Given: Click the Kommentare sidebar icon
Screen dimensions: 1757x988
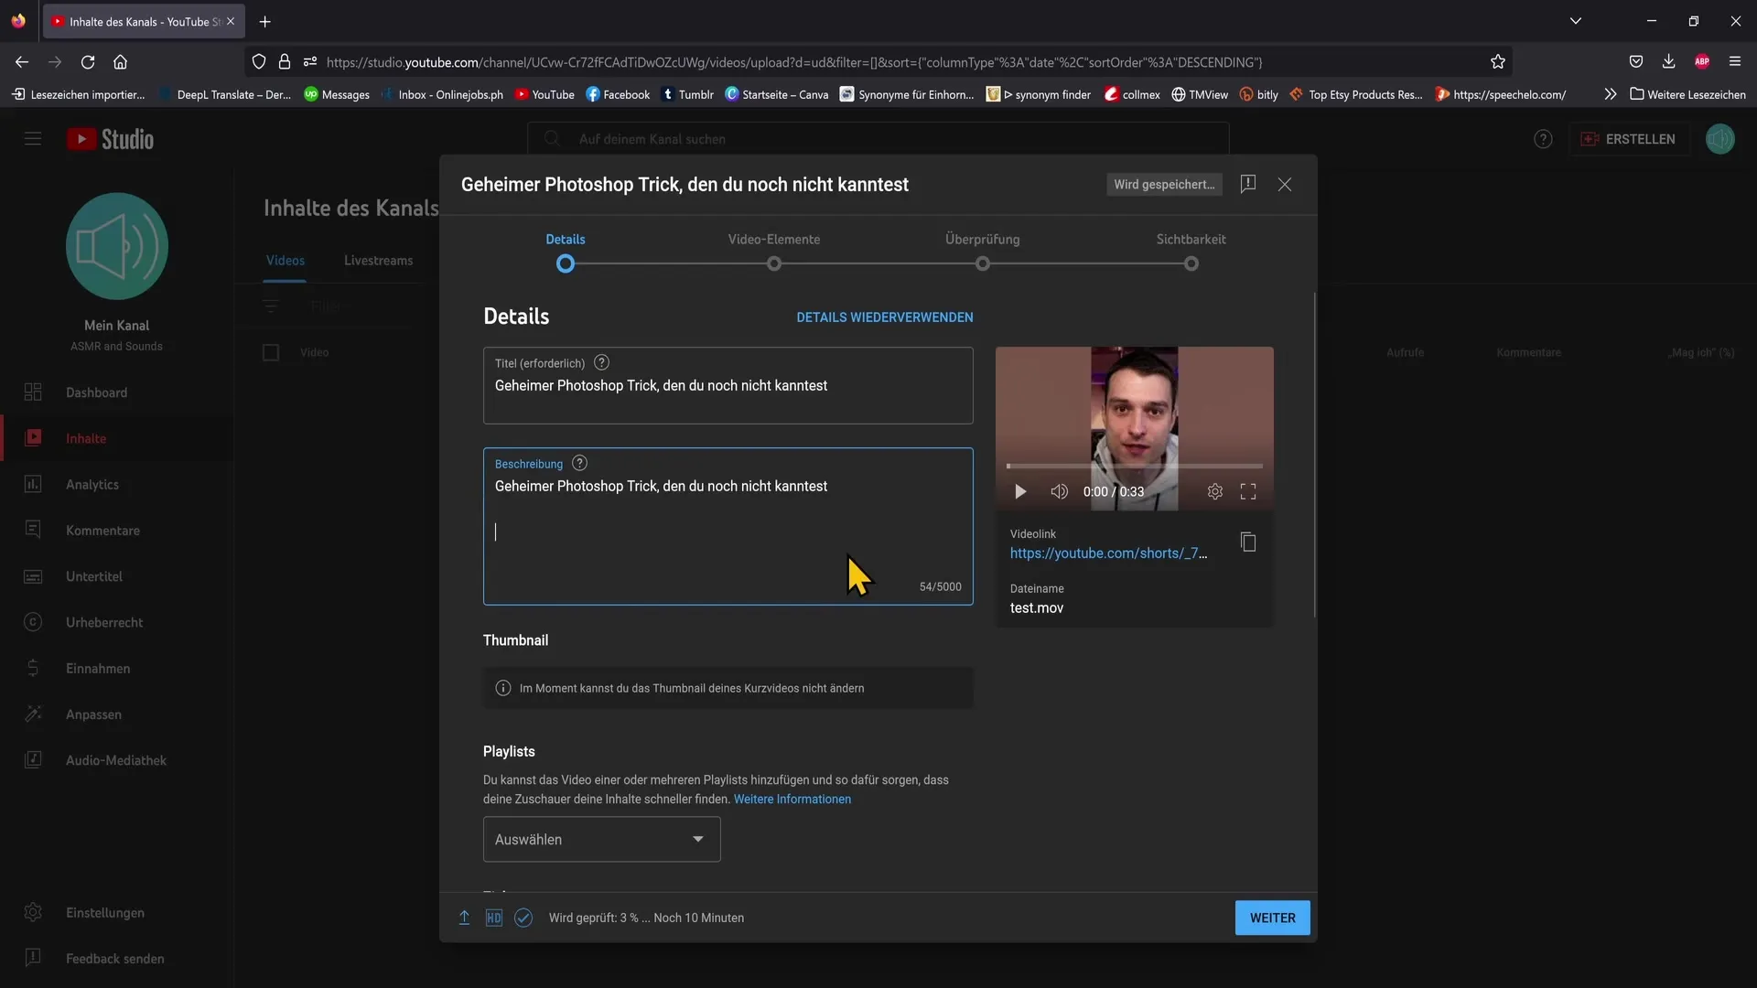Looking at the screenshot, I should point(33,531).
